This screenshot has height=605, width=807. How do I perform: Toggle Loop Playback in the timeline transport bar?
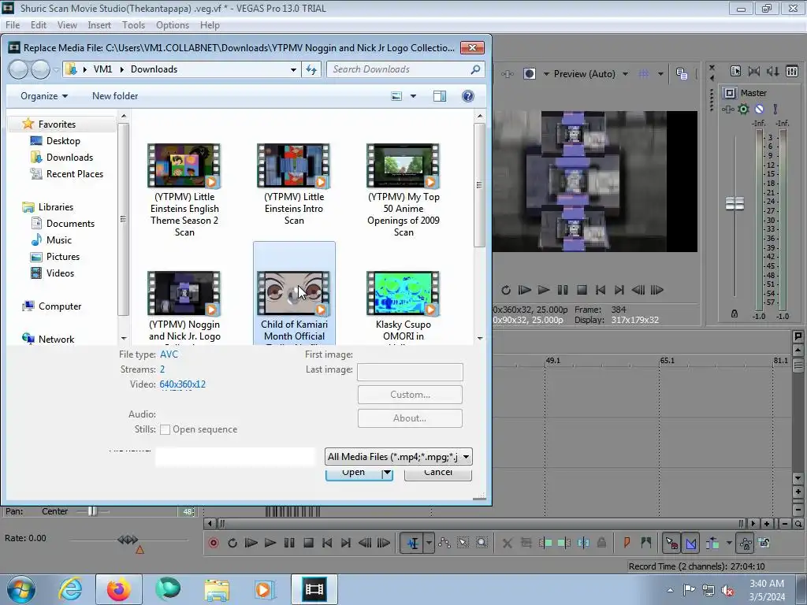(232, 543)
